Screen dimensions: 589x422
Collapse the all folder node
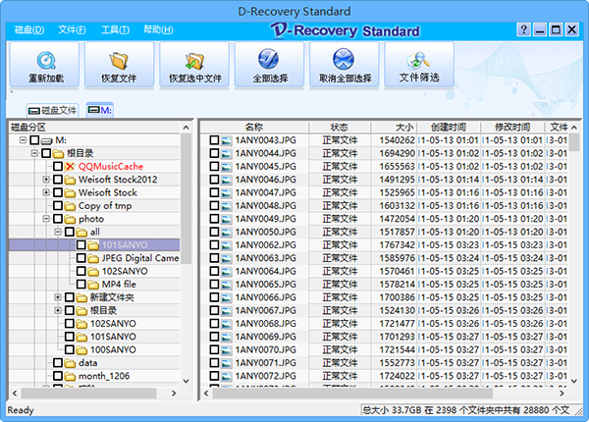tap(58, 232)
